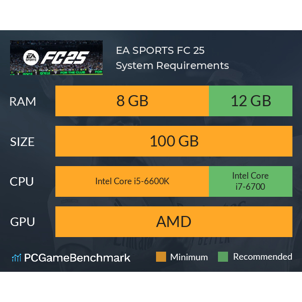Click the AMD GPU requirement bar
302x302 pixels.
tap(174, 221)
